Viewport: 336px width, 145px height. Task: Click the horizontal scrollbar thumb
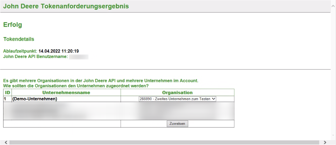click(164, 142)
